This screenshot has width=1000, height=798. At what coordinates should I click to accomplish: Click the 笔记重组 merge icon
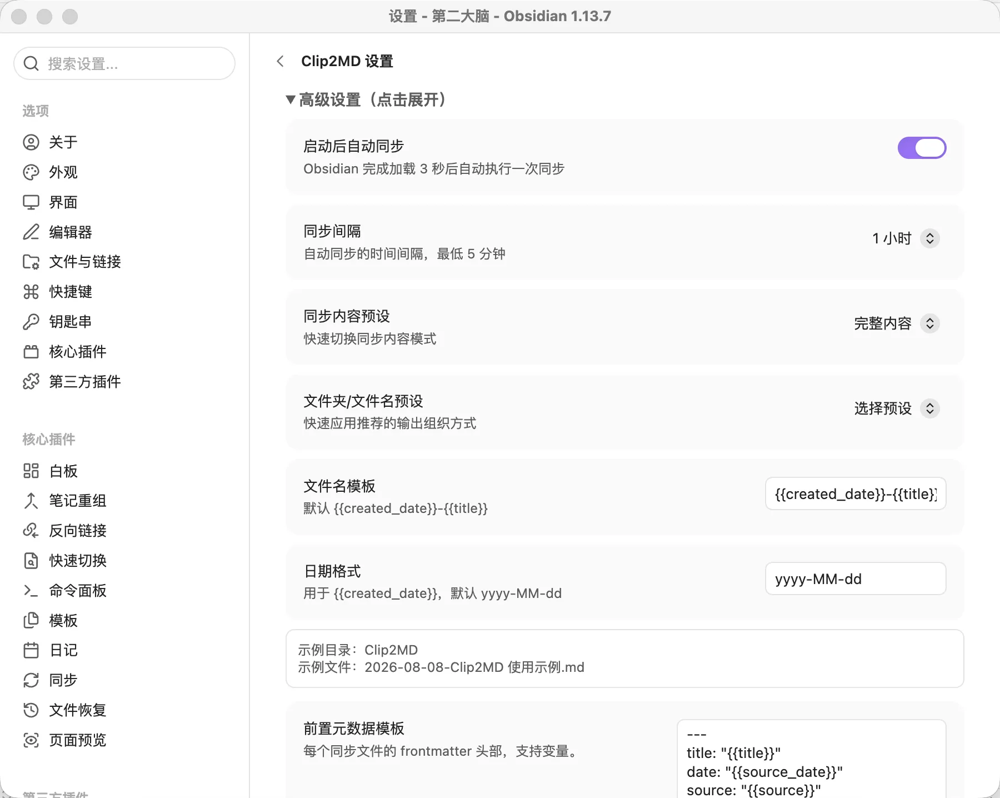tap(31, 501)
